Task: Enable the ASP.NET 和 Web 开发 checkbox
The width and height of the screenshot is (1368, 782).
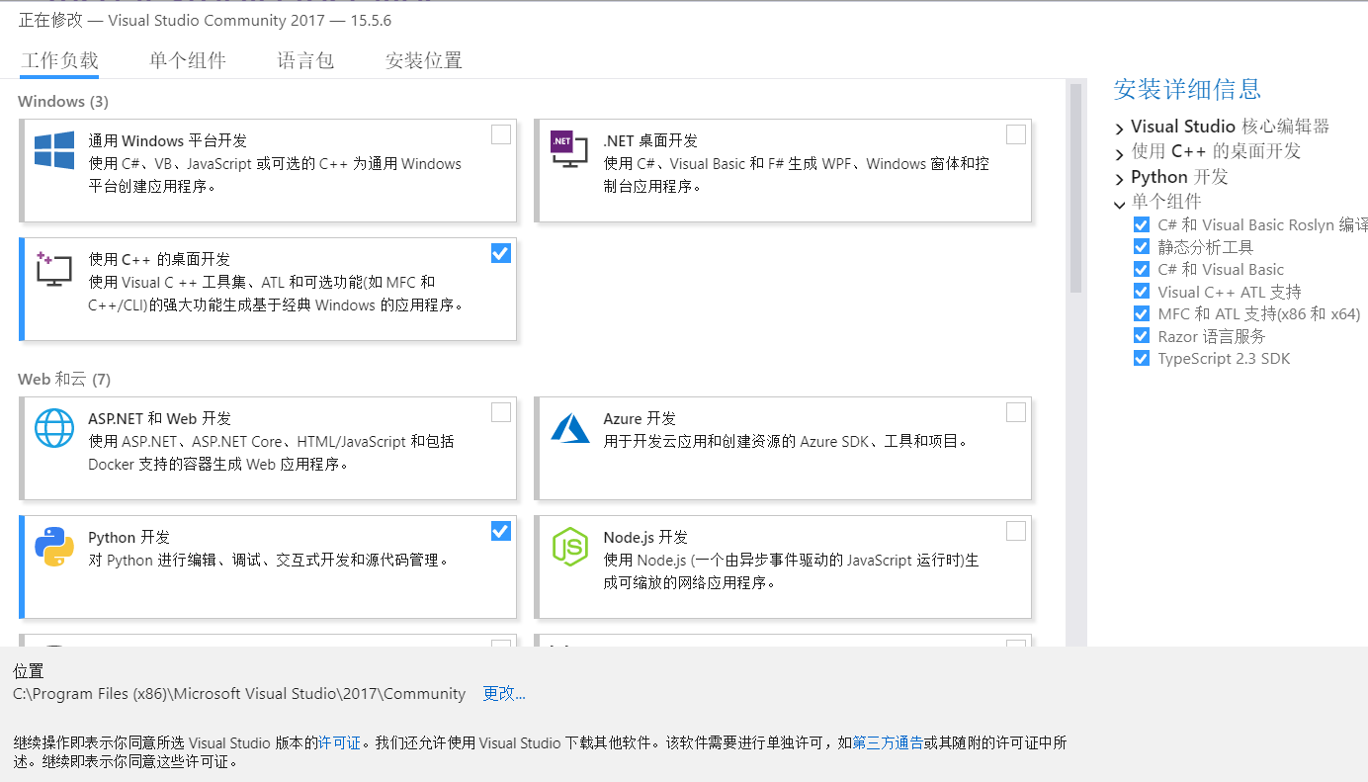Action: click(x=501, y=412)
